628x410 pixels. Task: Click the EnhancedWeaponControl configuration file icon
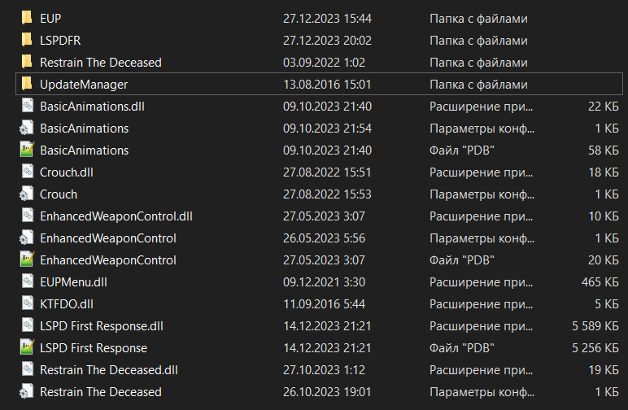click(26, 238)
